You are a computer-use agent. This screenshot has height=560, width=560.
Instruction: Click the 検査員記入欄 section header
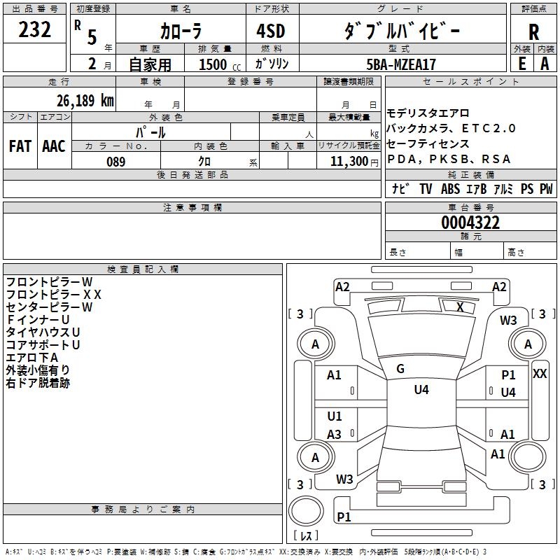coord(143,269)
